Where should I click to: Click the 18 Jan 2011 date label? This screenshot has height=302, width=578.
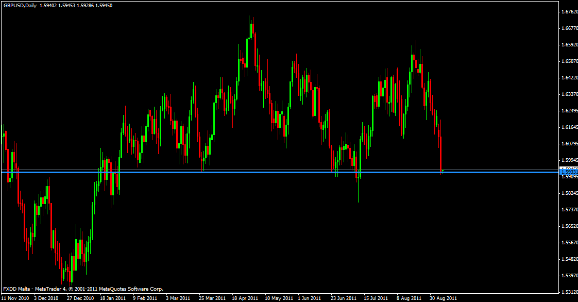coord(113,298)
